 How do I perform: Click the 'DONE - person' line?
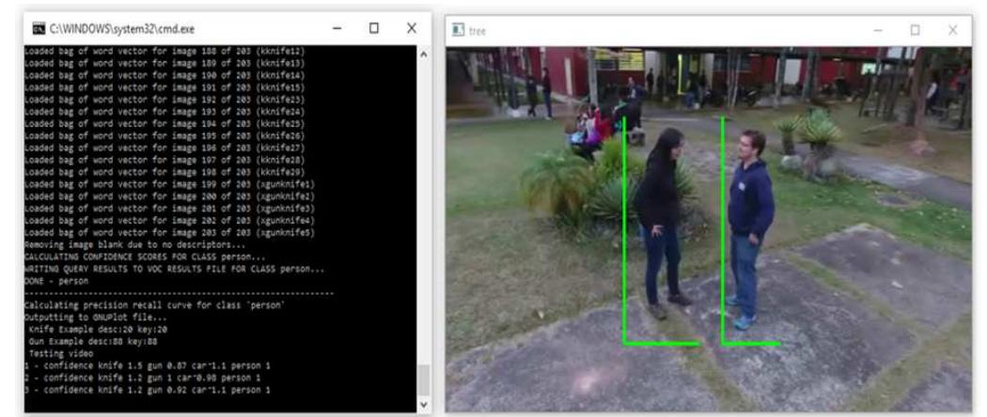coord(56,281)
